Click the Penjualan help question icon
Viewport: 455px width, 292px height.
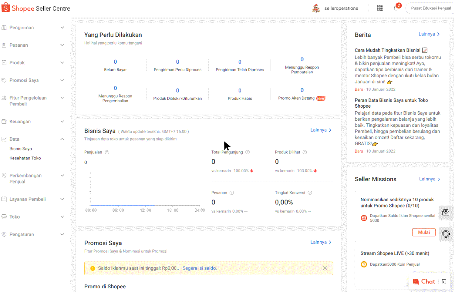tap(107, 152)
